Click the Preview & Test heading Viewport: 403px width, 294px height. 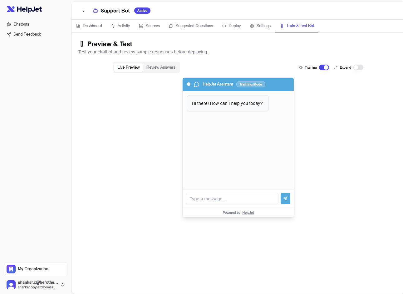tap(110, 44)
